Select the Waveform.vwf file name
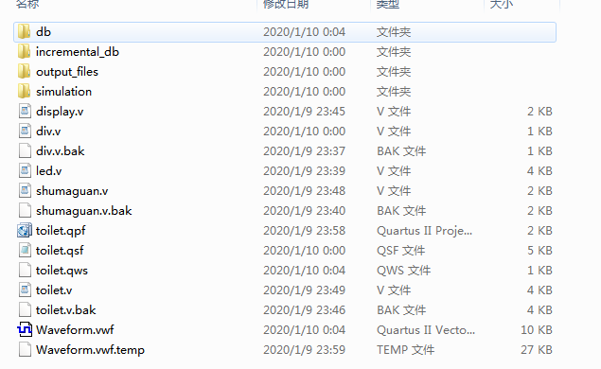The width and height of the screenshot is (601, 369). 75,330
